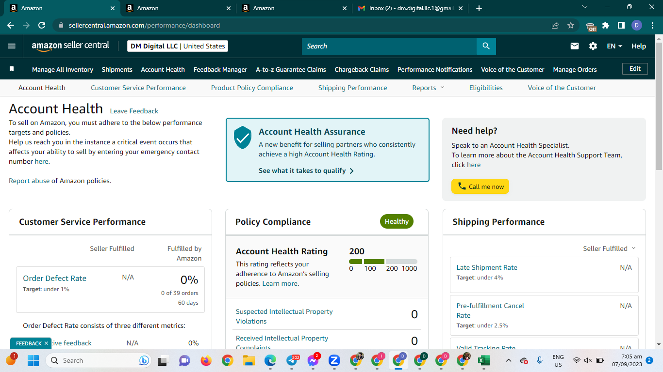Viewport: 663px width, 372px height.
Task: Open Microsoft Edge from the taskbar
Action: click(270, 360)
